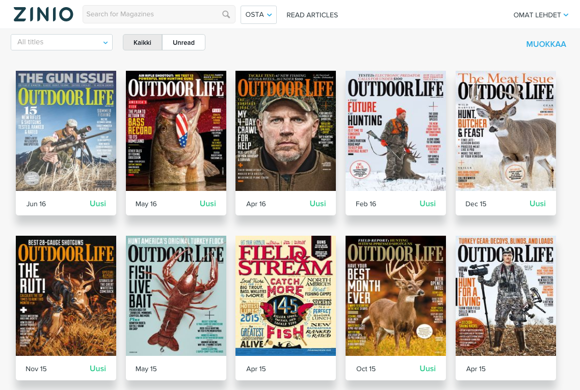Viewport: 580px width, 390px height.
Task: Open the Nov 15 The Rut cover
Action: tap(66, 296)
